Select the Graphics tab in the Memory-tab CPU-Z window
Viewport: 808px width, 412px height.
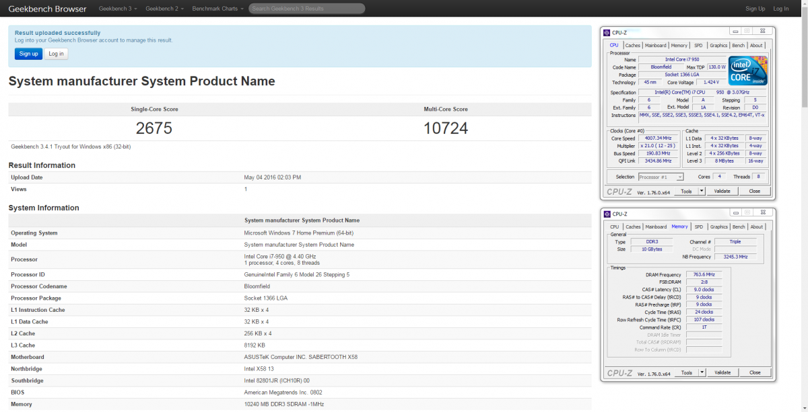(718, 227)
